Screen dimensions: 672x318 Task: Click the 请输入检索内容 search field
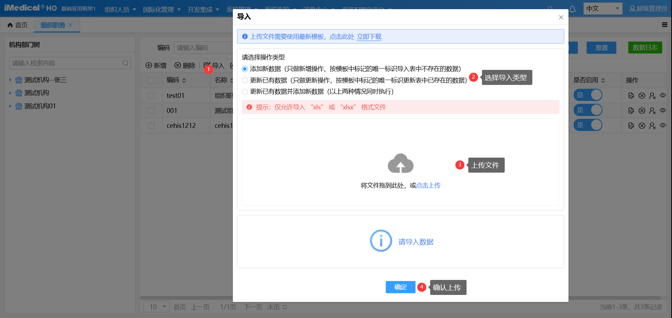tap(70, 63)
